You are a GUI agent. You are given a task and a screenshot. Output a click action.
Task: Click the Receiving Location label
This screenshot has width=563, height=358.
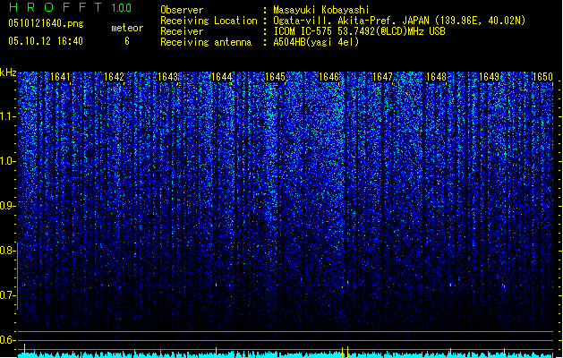pos(209,21)
